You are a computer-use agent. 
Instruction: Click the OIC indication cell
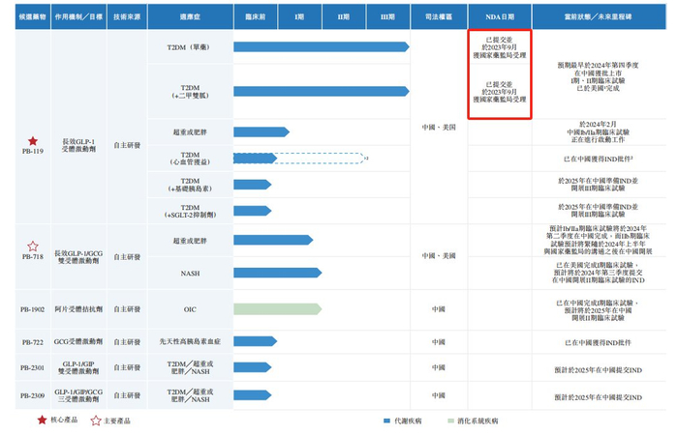(x=190, y=309)
